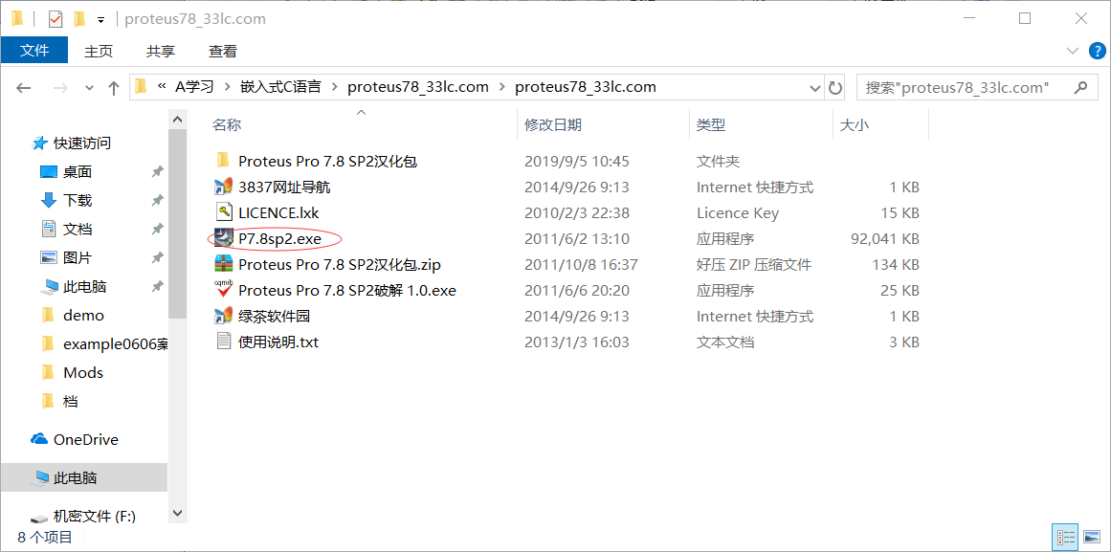Click the 文本文档 type cell
This screenshot has height=552, width=1111.
click(x=724, y=342)
